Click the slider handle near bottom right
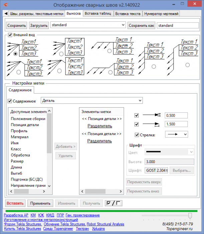The width and height of the screenshot is (204, 234). [190, 216]
